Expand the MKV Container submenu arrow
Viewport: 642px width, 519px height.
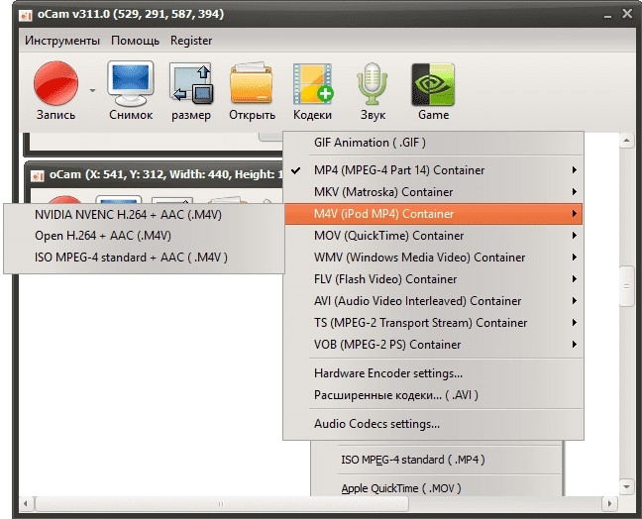[x=575, y=191]
